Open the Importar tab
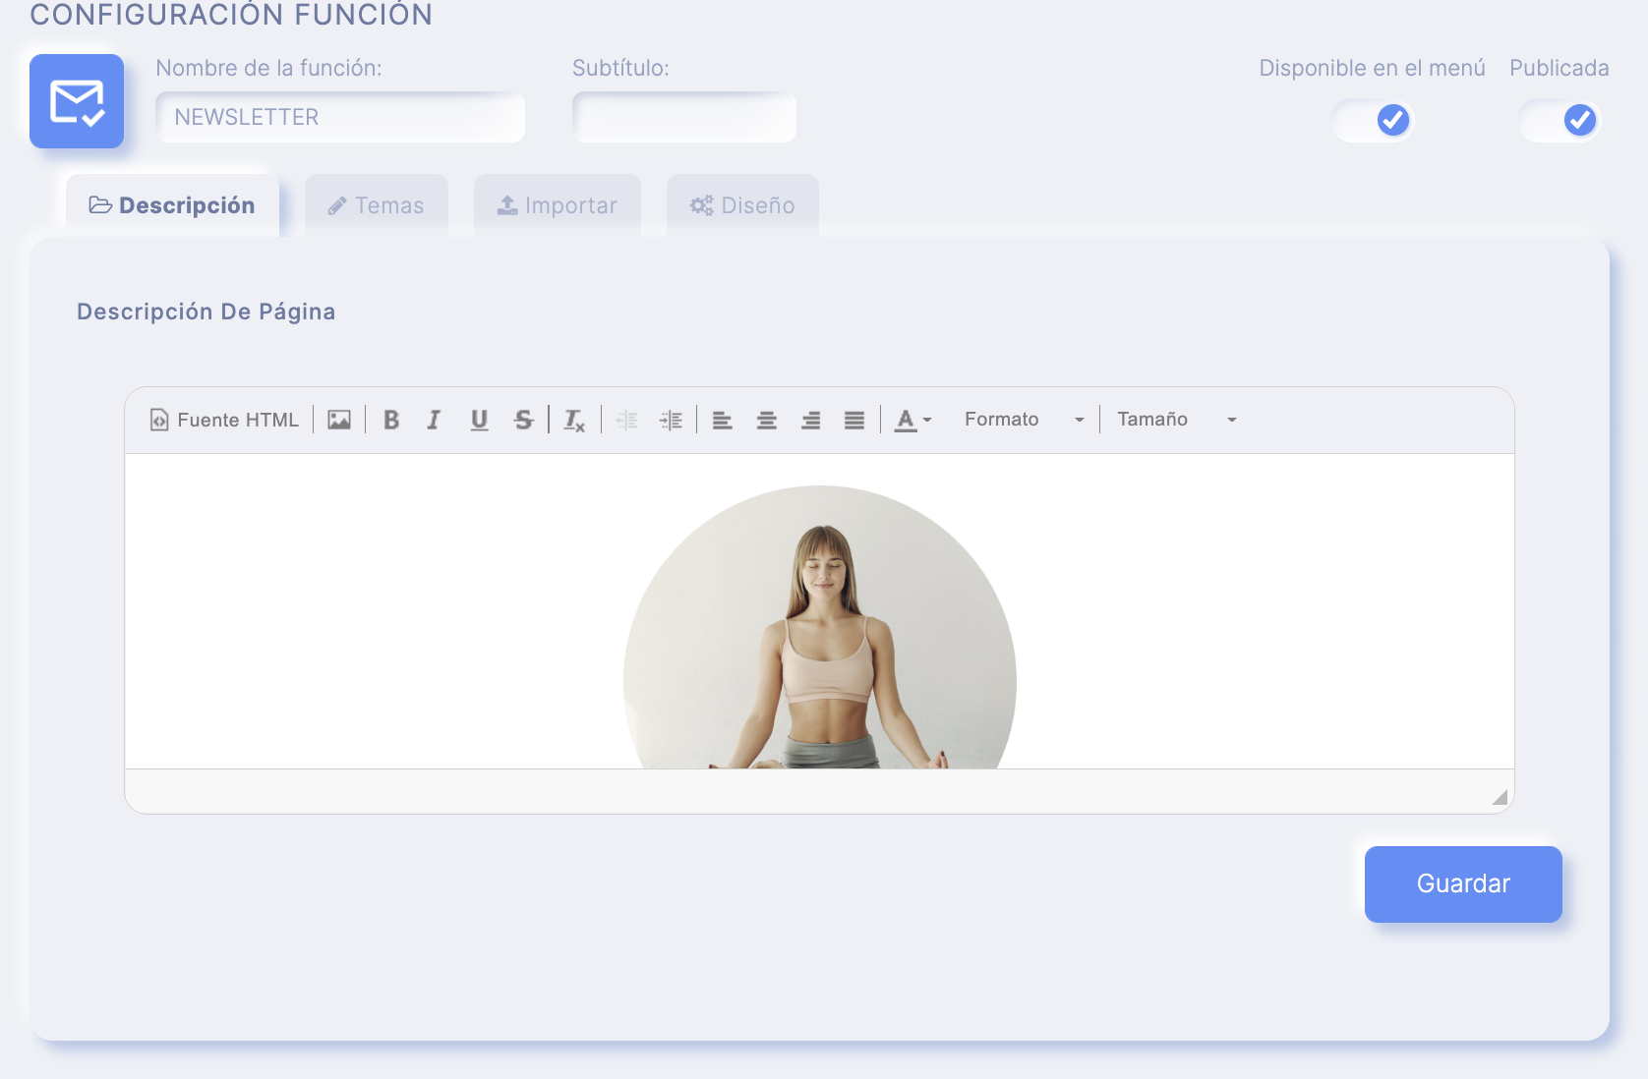This screenshot has height=1079, width=1648. click(558, 205)
